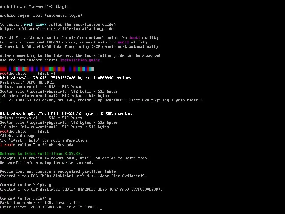Screen dimensions: 285x214
Task: Click the Arch Linux 6.7.6 tty1 header
Action: tap(35, 7)
